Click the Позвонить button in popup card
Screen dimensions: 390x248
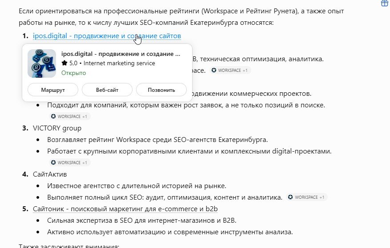point(161,90)
